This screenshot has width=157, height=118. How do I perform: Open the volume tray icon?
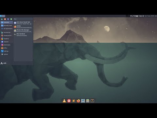point(143,16)
